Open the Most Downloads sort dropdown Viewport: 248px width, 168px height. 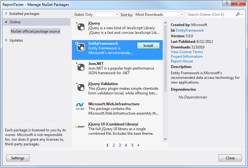click(x=159, y=15)
